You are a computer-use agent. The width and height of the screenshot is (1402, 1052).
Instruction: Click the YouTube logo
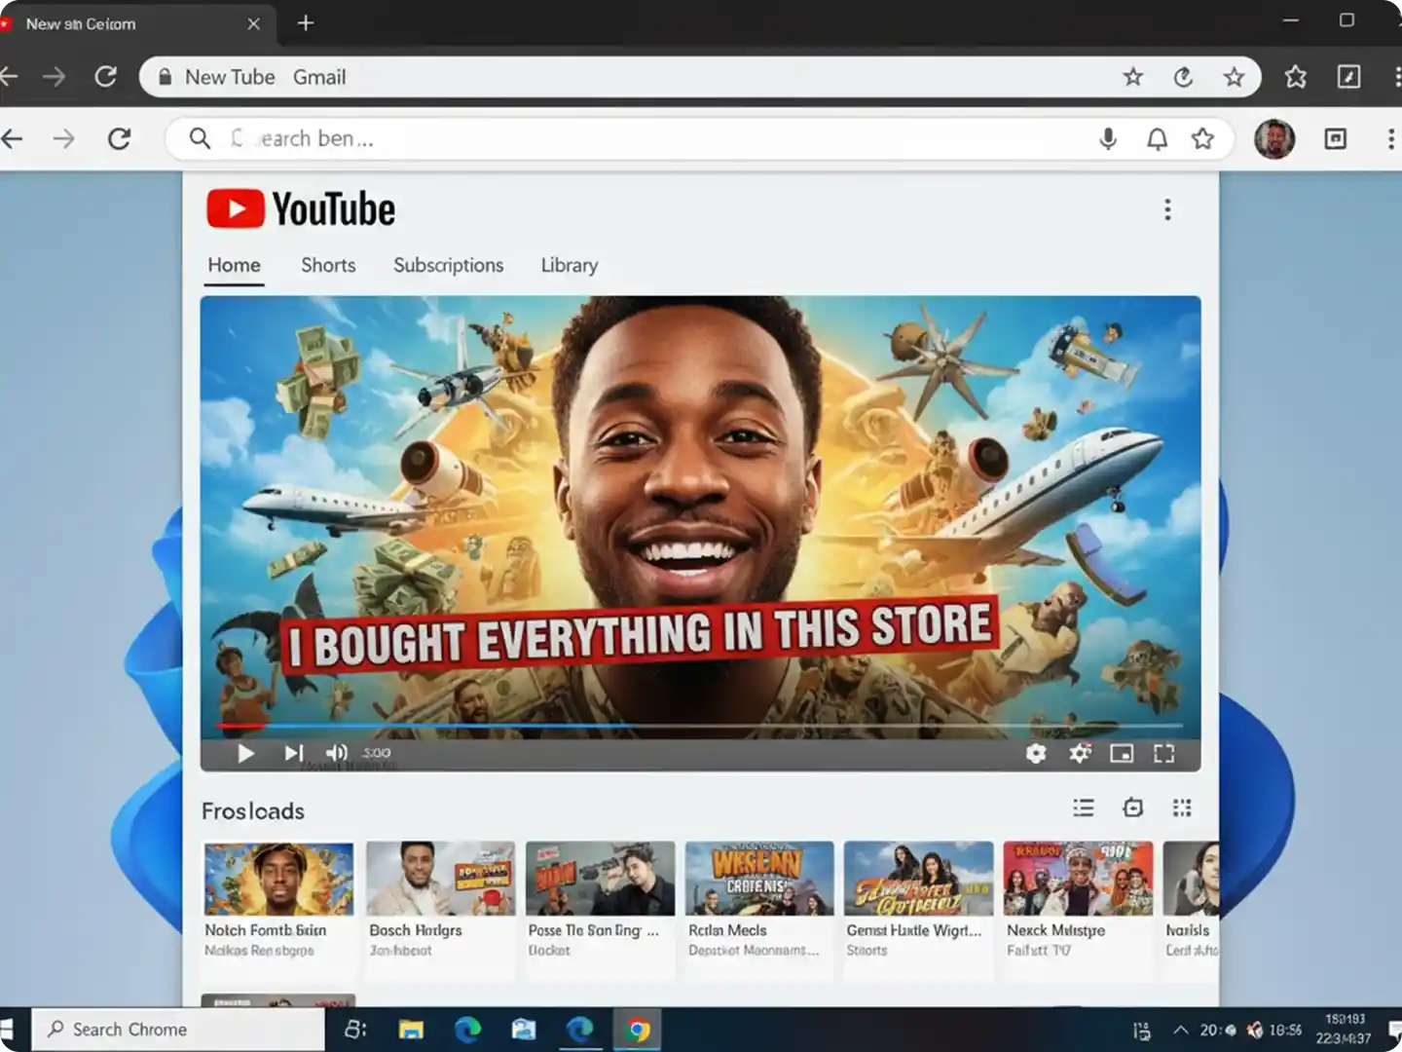(x=301, y=209)
